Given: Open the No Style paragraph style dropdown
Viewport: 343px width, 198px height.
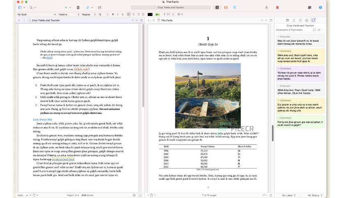Looking at the screenshot, I should (37, 14).
